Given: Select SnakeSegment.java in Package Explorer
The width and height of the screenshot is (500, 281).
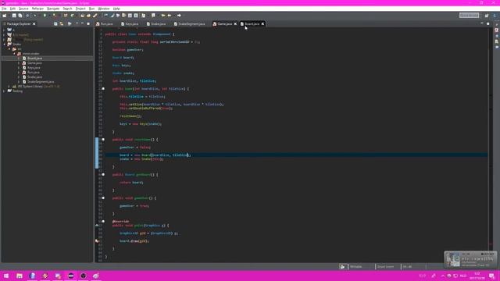Looking at the screenshot, I should (41, 81).
